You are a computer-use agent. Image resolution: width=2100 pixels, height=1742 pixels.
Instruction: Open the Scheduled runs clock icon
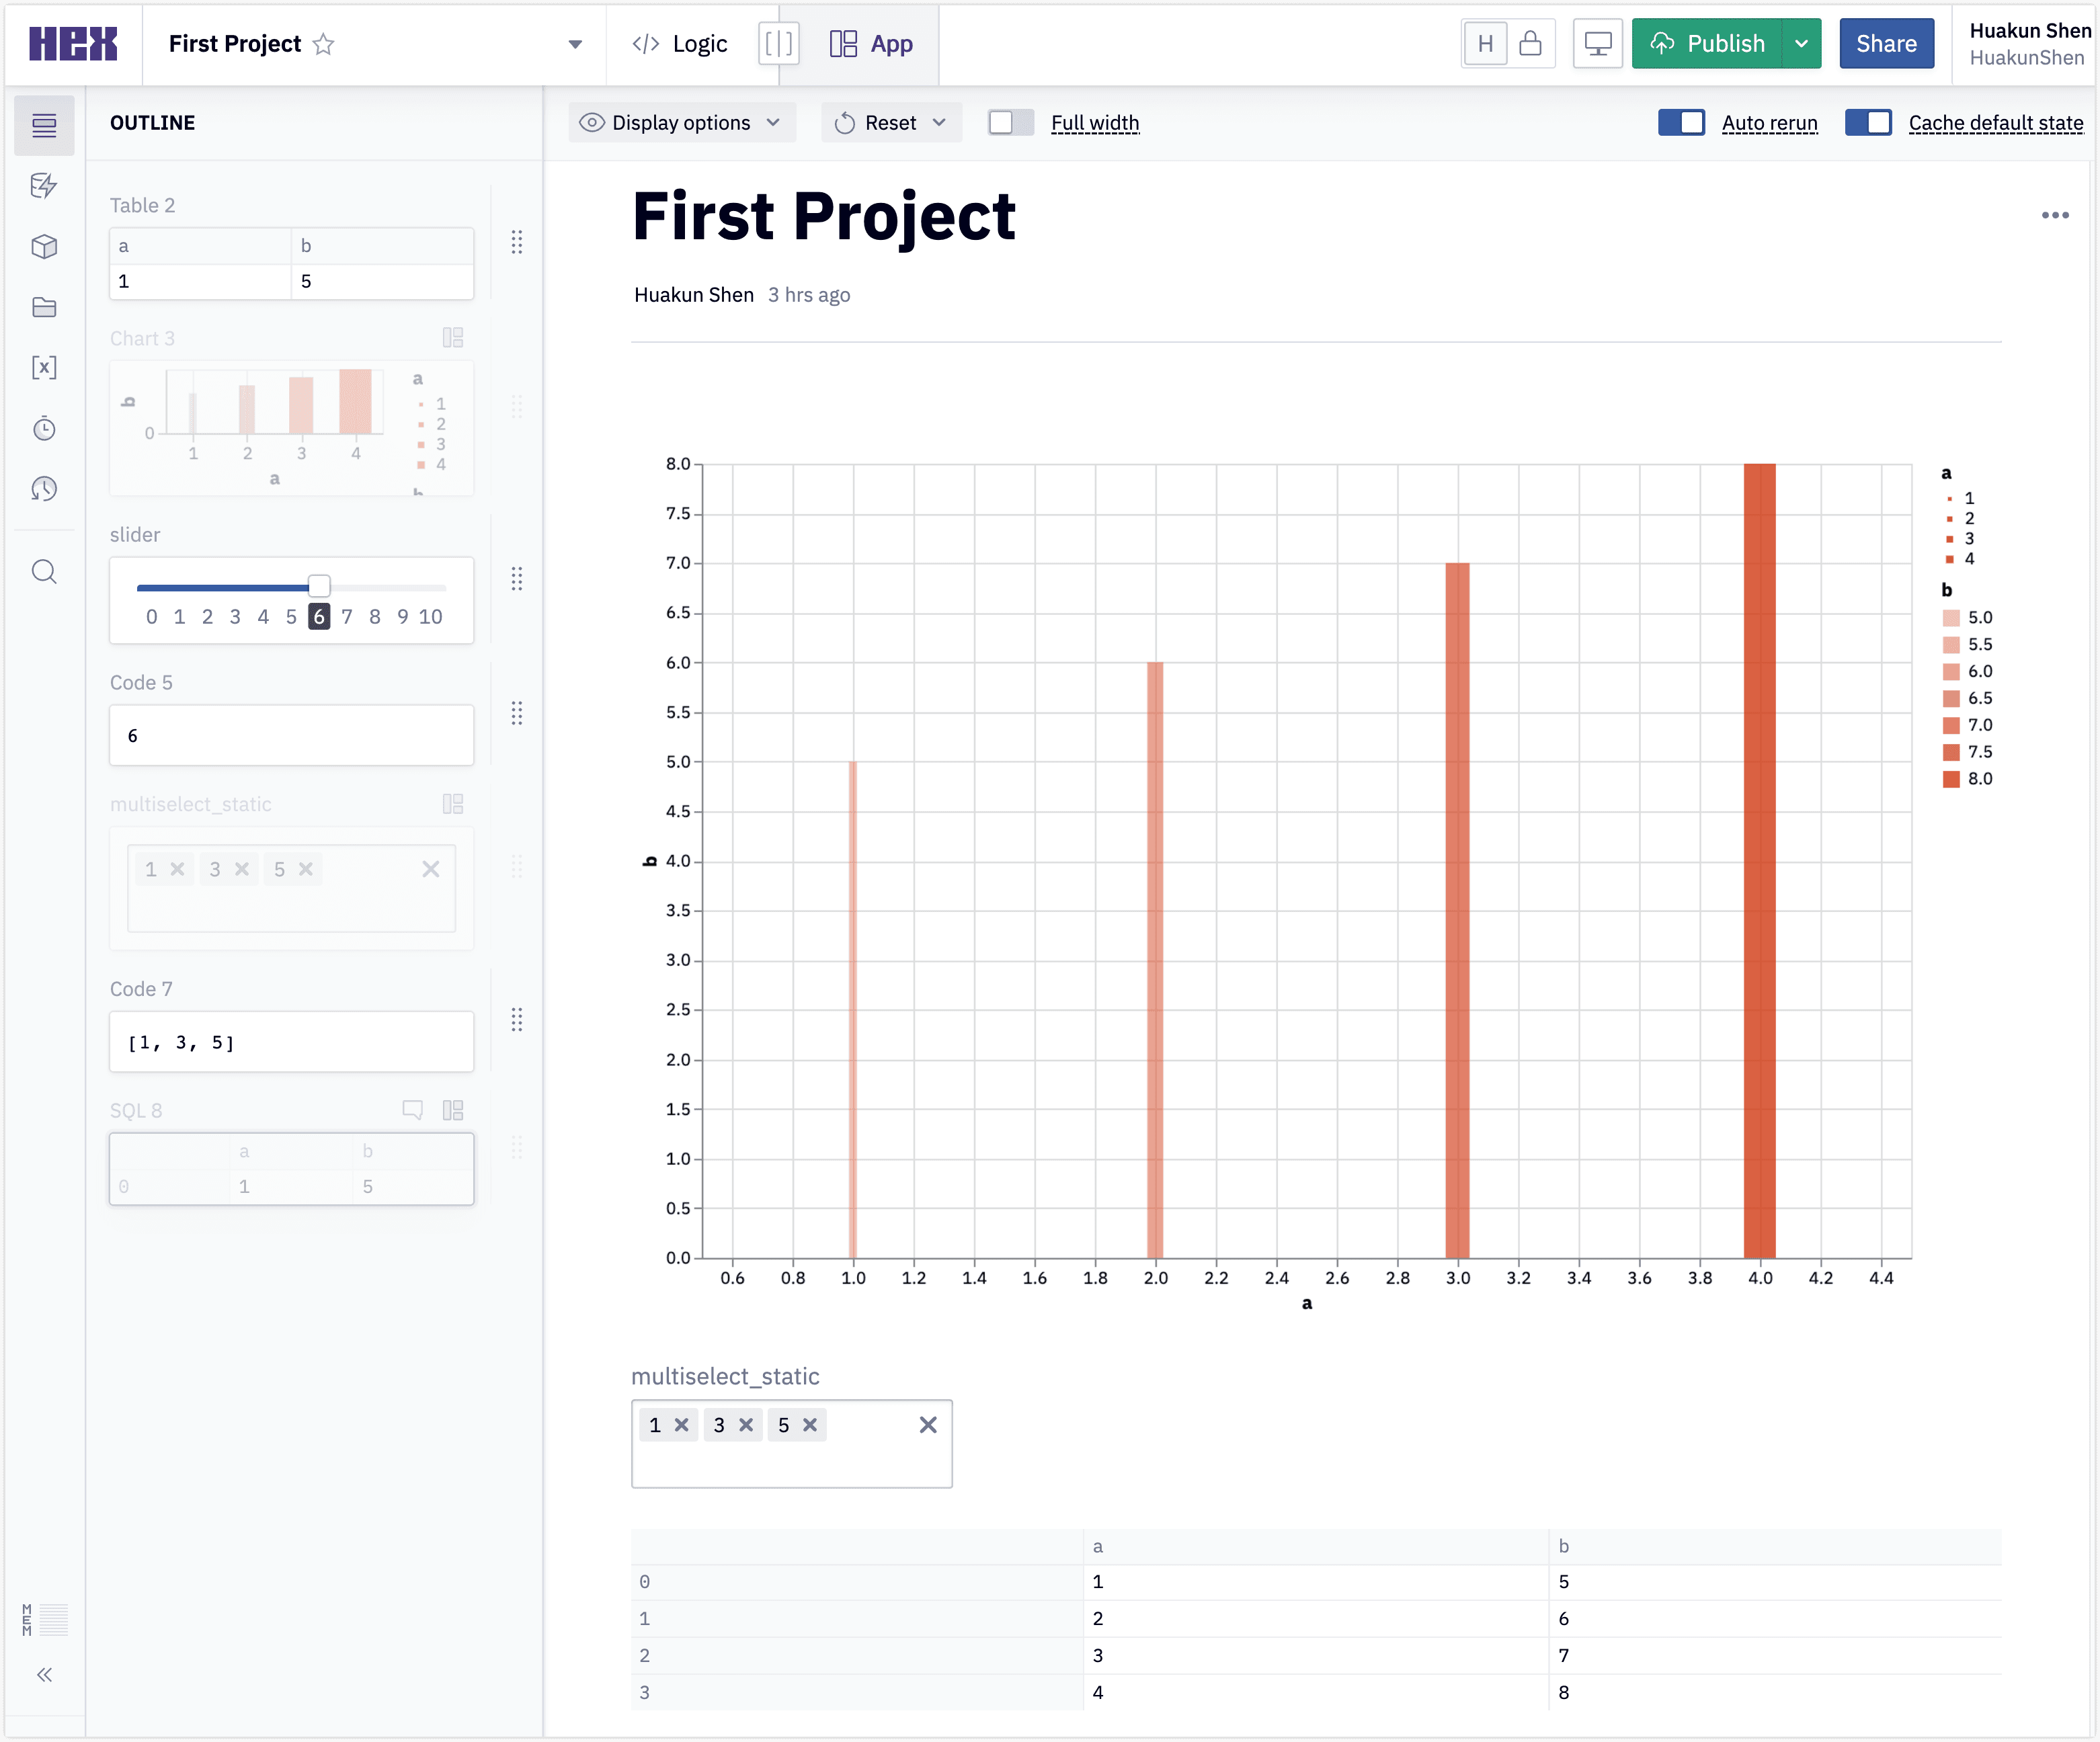pos(44,428)
